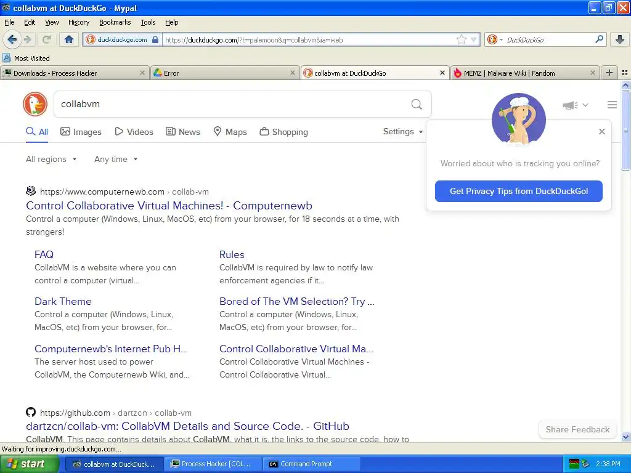Open the URL history dropdown arrow
Image resolution: width=631 pixels, height=473 pixels.
point(474,40)
